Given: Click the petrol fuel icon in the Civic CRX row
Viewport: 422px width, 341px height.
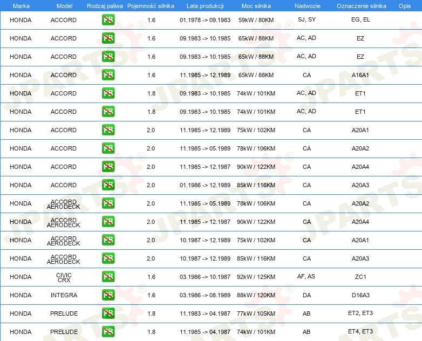Looking at the screenshot, I should pos(108,276).
